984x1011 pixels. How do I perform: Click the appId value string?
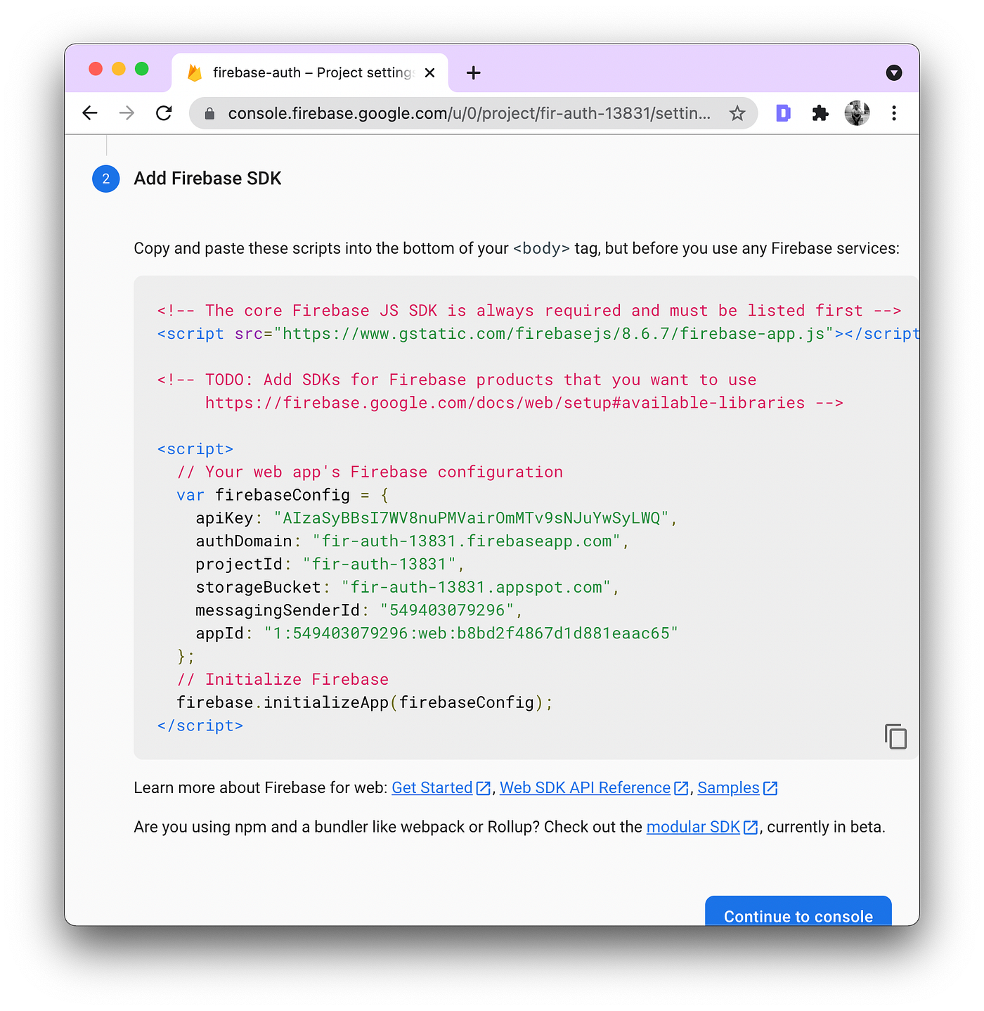tap(471, 633)
